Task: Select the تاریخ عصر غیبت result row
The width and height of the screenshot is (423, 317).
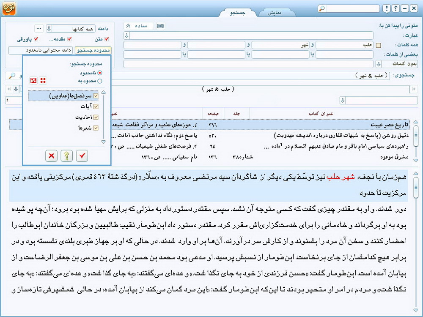Action: point(260,125)
